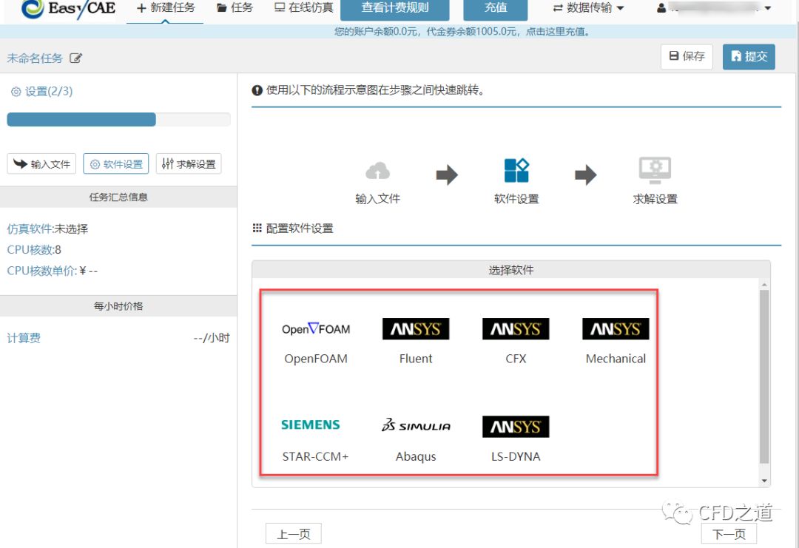Select ANSYS LS-DYNA icon
The image size is (799, 548).
[x=516, y=427]
